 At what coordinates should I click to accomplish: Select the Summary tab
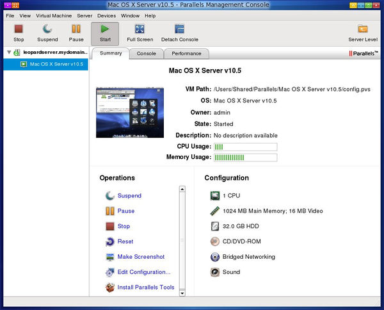point(111,53)
